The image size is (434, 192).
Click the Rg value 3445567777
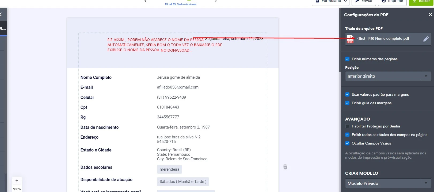[168, 117]
